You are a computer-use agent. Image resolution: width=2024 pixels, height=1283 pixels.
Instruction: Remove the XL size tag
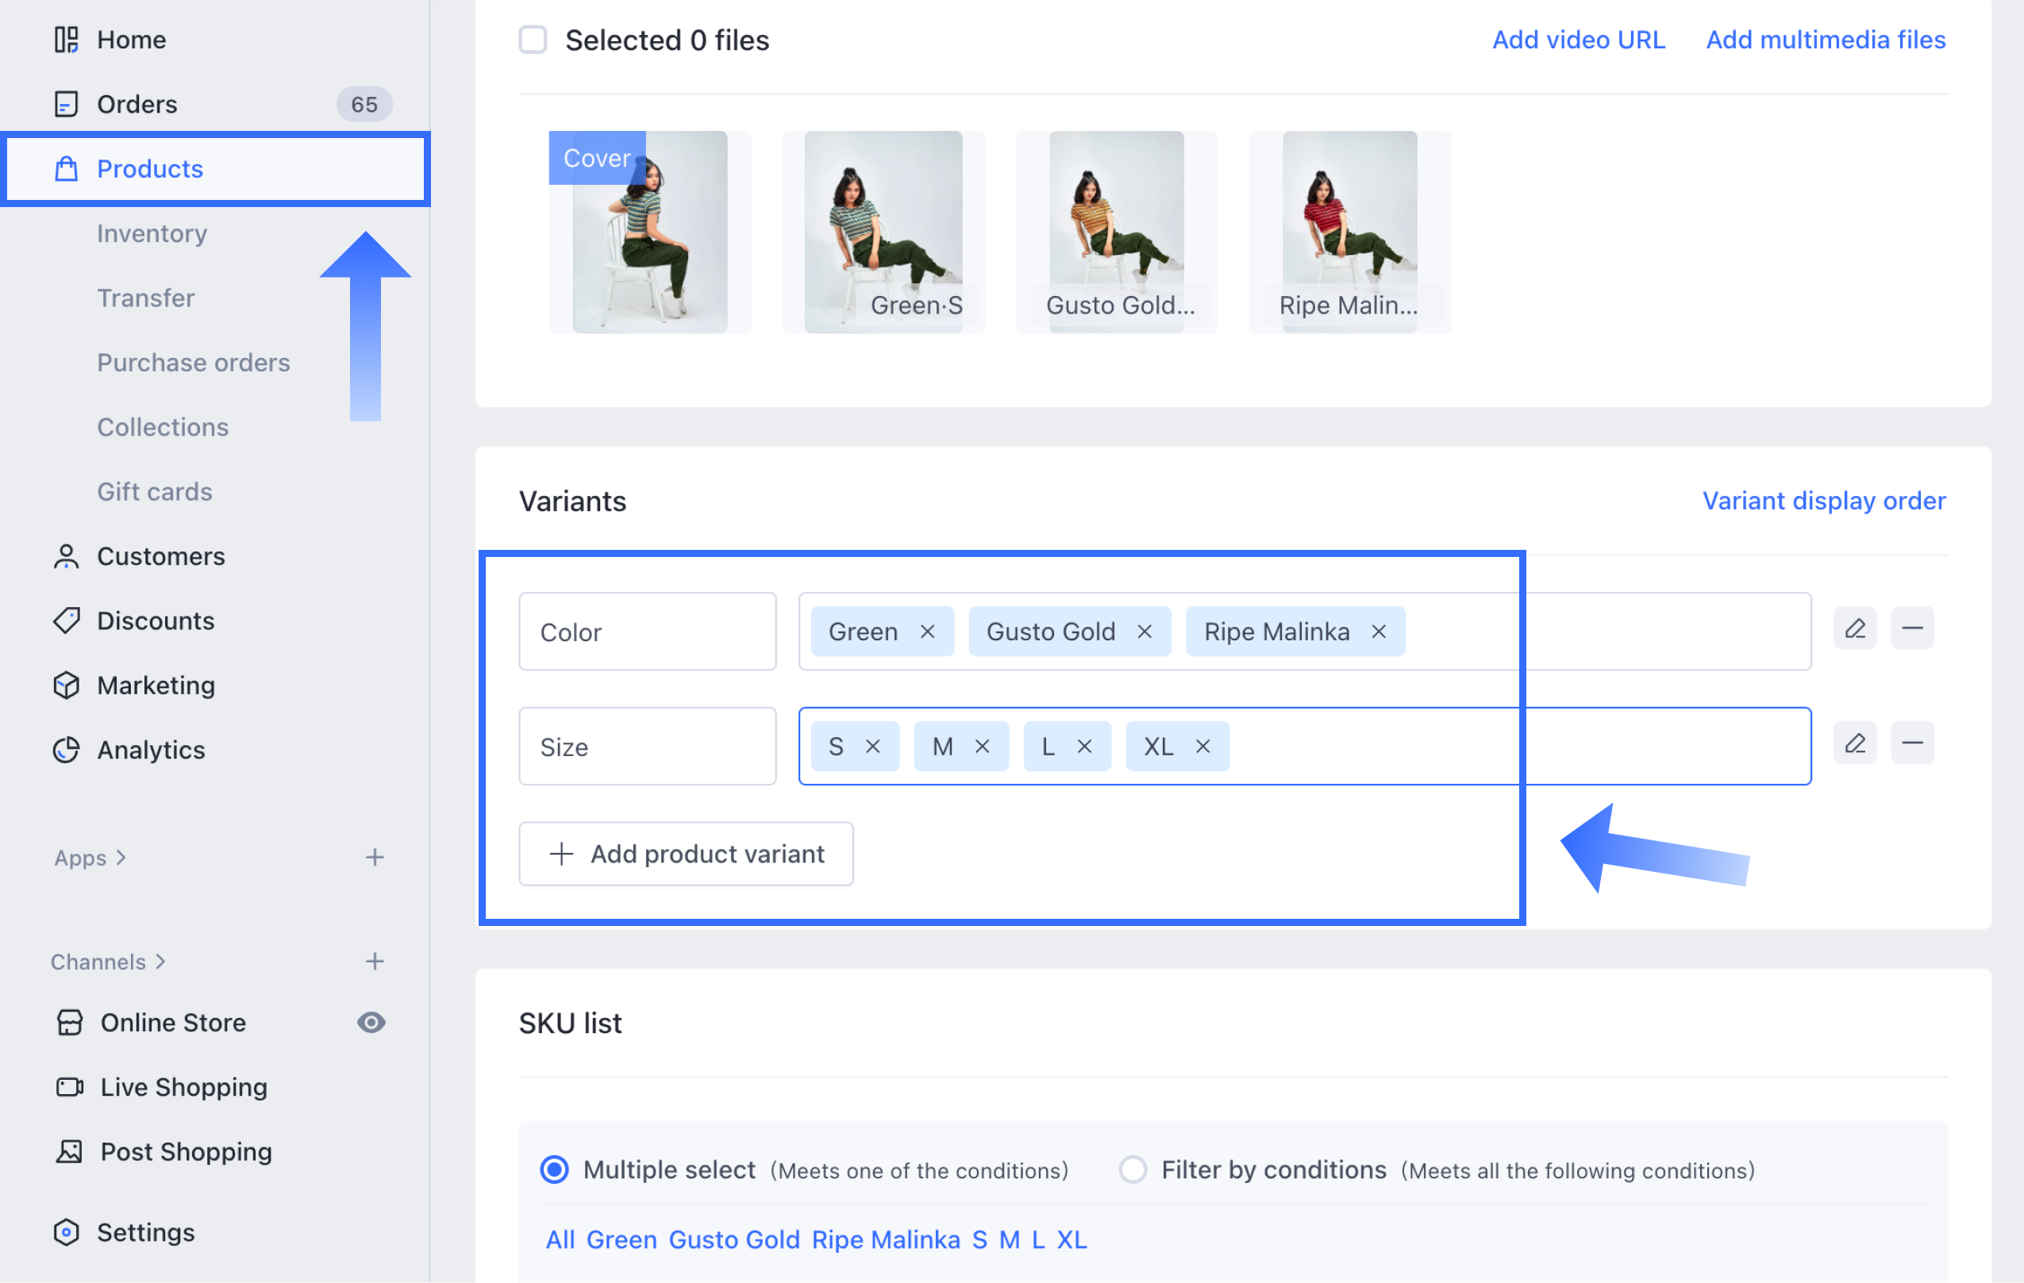coord(1202,746)
